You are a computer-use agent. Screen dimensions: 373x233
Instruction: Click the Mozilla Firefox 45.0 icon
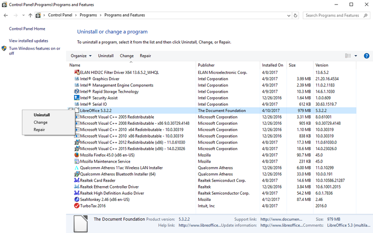click(x=77, y=155)
